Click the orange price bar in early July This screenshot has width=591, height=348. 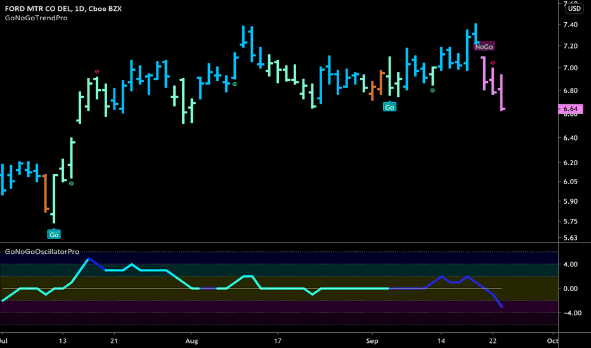(x=46, y=194)
